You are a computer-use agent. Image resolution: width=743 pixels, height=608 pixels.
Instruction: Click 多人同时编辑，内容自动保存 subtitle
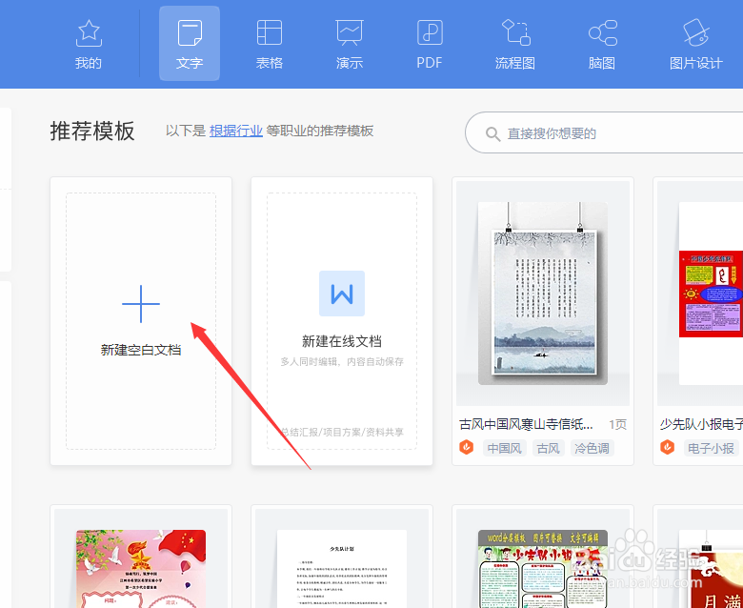pos(342,361)
